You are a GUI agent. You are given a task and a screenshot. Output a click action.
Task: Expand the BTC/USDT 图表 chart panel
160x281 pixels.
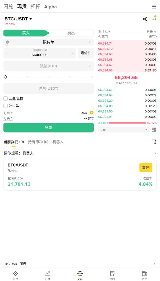[80, 264]
